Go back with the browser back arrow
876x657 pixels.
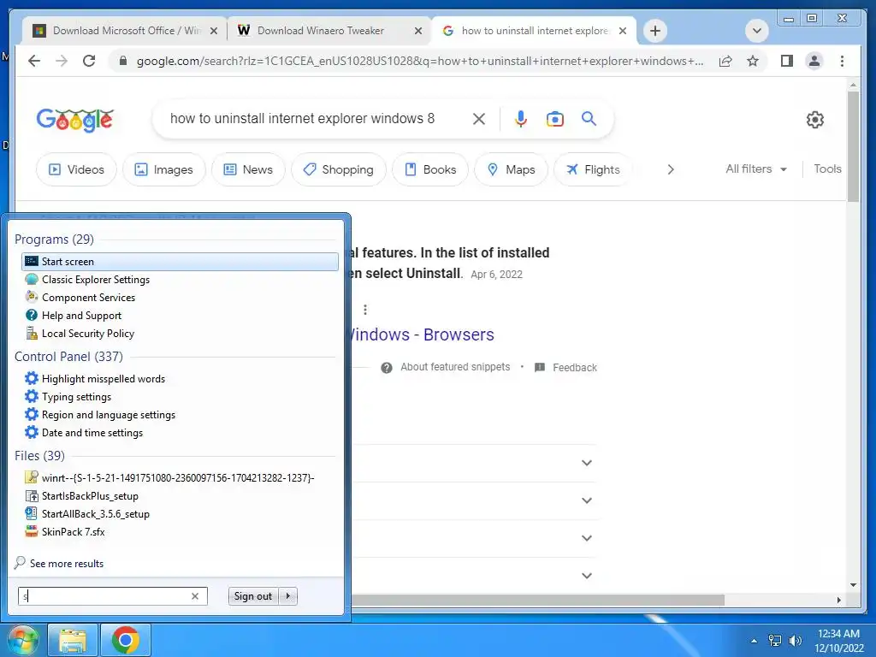click(34, 61)
